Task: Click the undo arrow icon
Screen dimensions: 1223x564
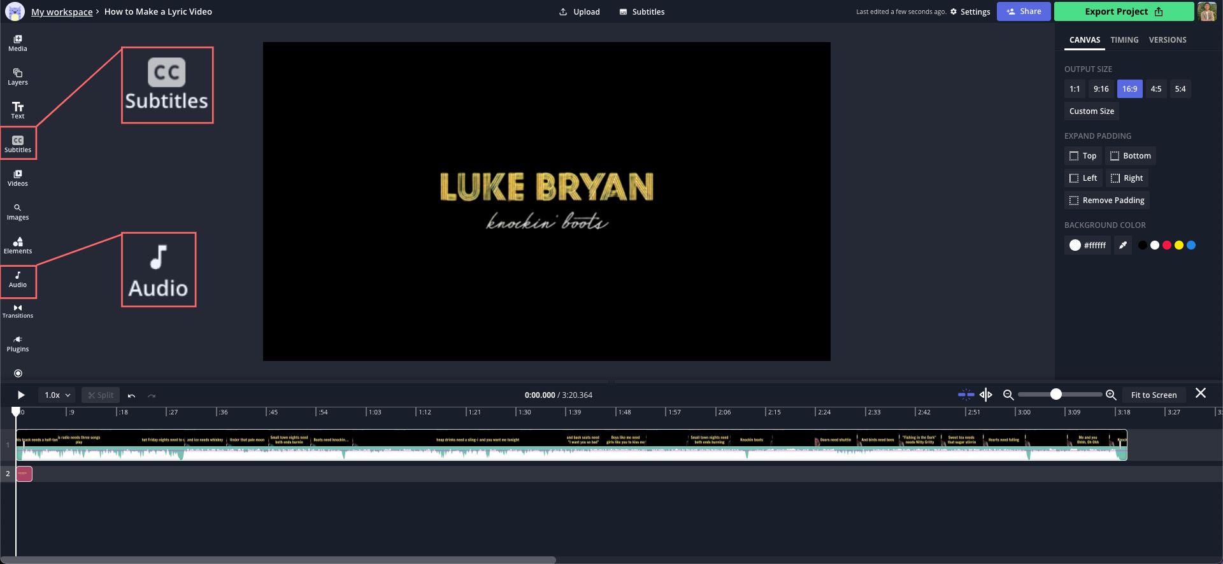Action: (131, 395)
